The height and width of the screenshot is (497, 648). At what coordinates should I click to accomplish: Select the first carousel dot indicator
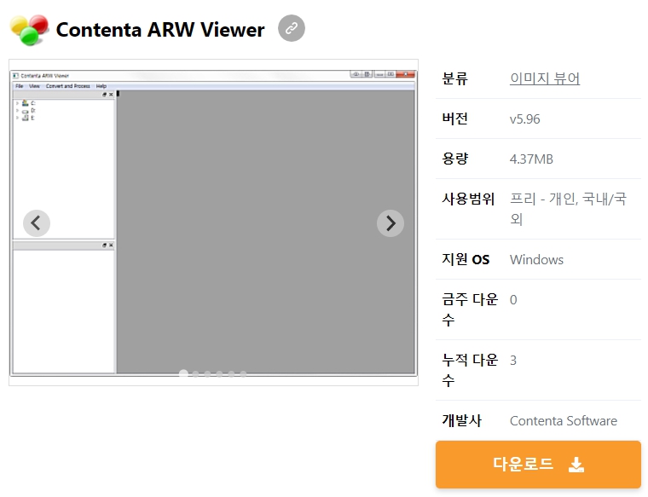[183, 373]
